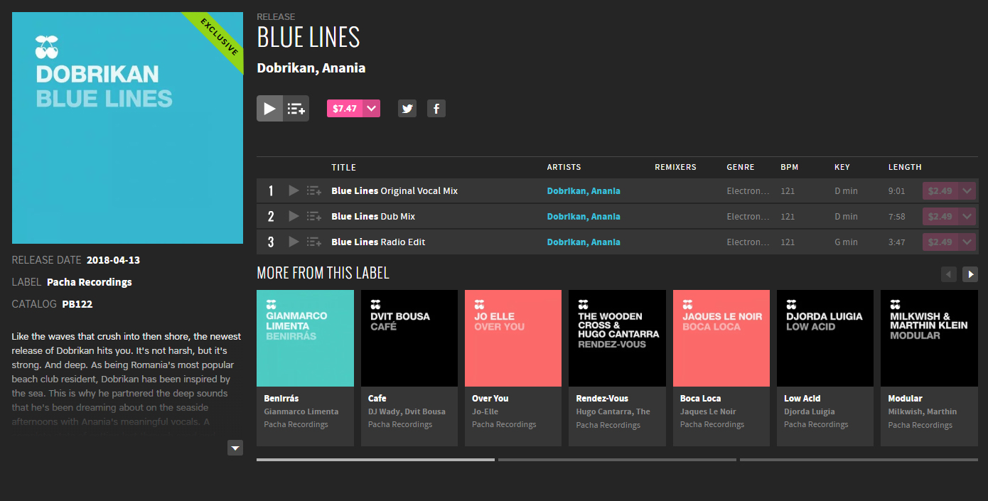The image size is (988, 501).
Task: Select release date 2018-04-13 text
Action: coord(114,260)
